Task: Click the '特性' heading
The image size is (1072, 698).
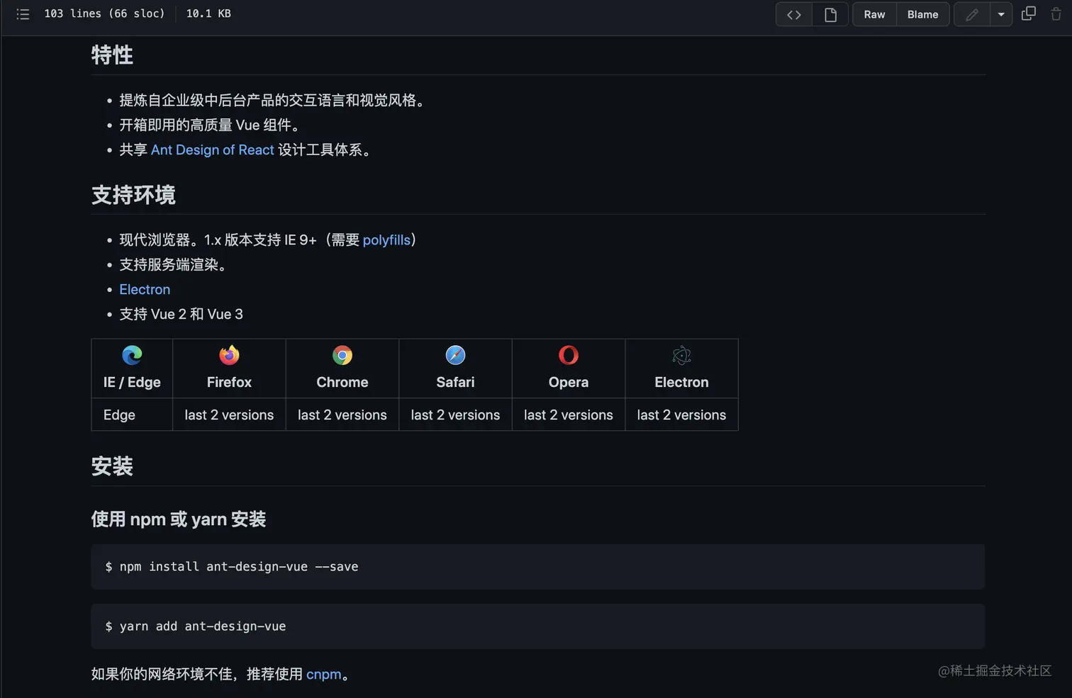Action: click(112, 55)
